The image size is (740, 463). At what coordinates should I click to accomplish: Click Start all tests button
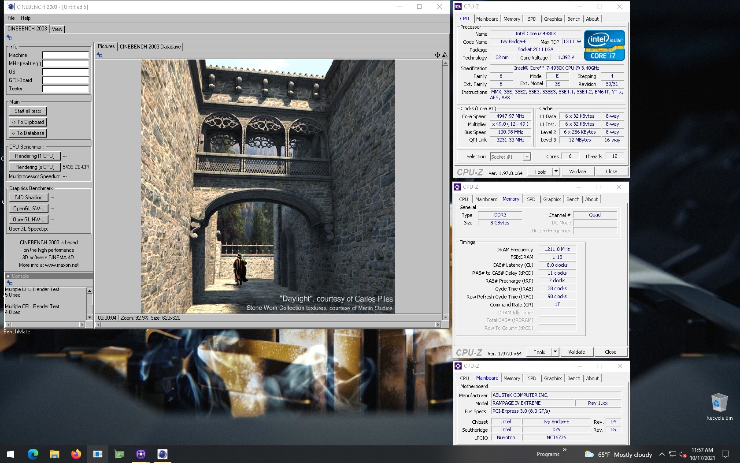pos(28,111)
